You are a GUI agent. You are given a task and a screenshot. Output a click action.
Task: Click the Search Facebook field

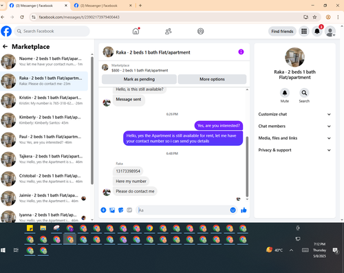click(x=52, y=31)
